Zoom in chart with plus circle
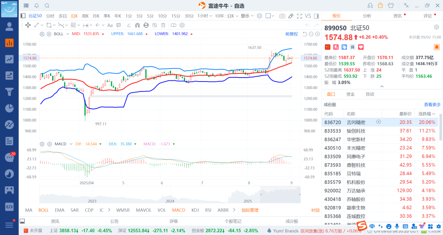Screen dimensions: 443x235 pos(317,34)
